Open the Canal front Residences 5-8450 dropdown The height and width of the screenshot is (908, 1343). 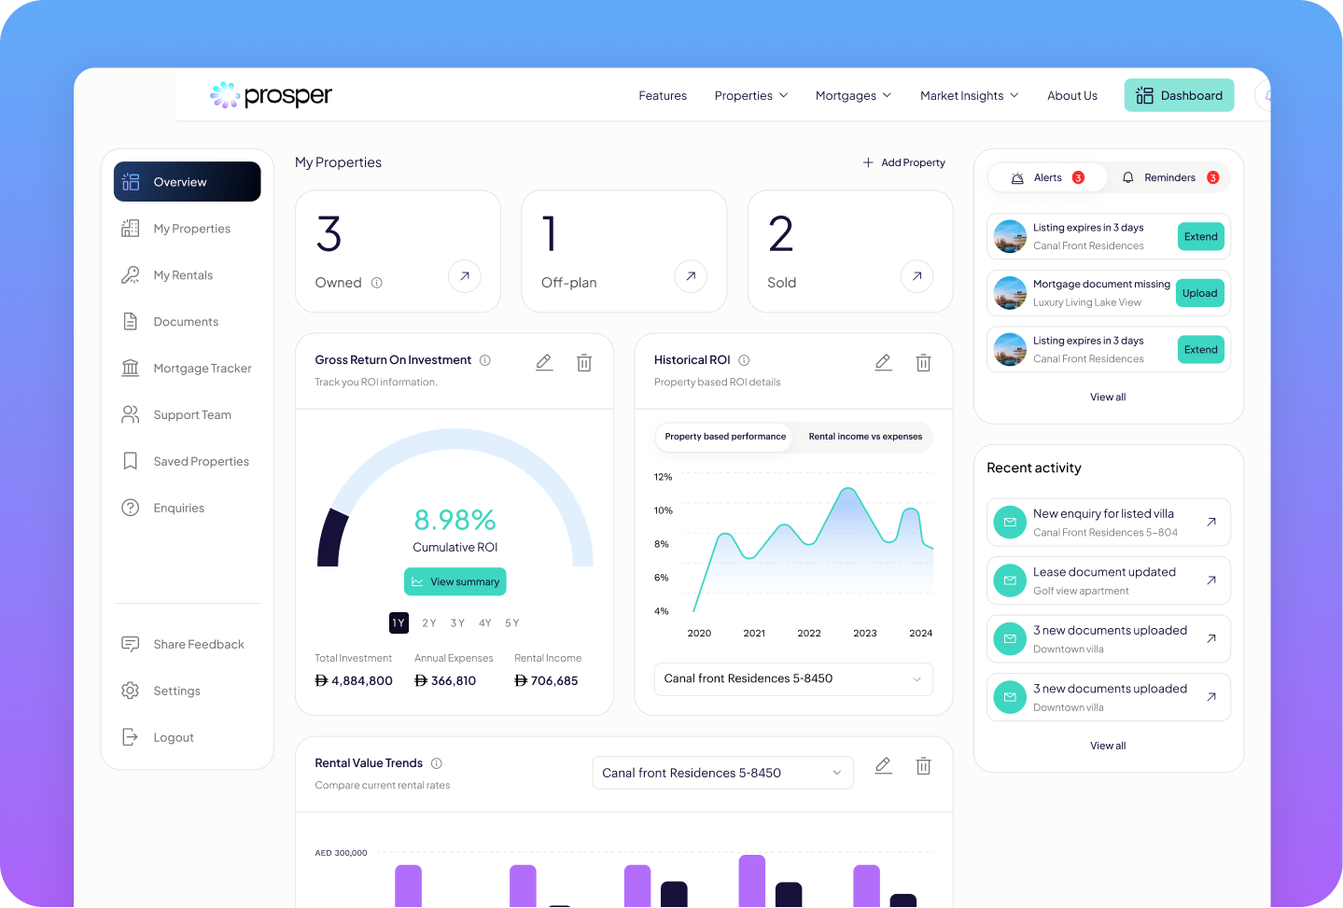(x=792, y=678)
